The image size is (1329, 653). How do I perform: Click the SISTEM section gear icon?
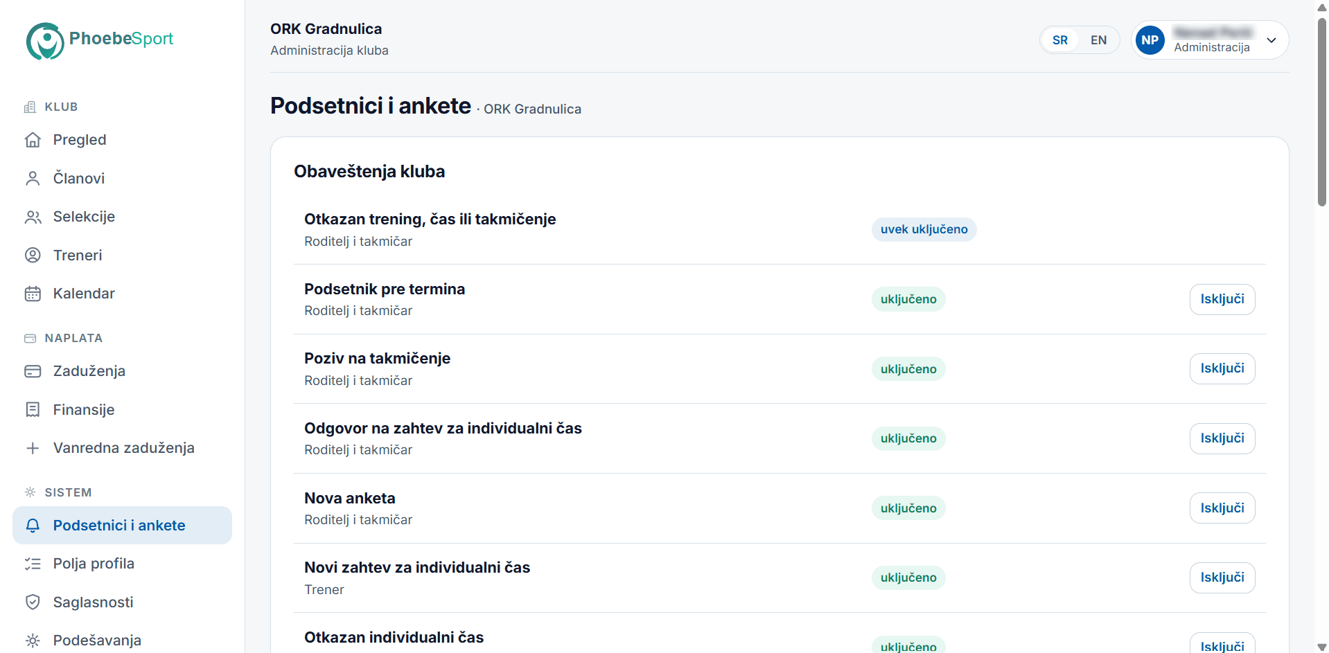pyautogui.click(x=30, y=492)
